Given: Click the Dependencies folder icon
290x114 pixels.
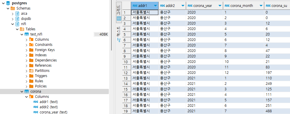Looking at the screenshot, I should [31, 60].
